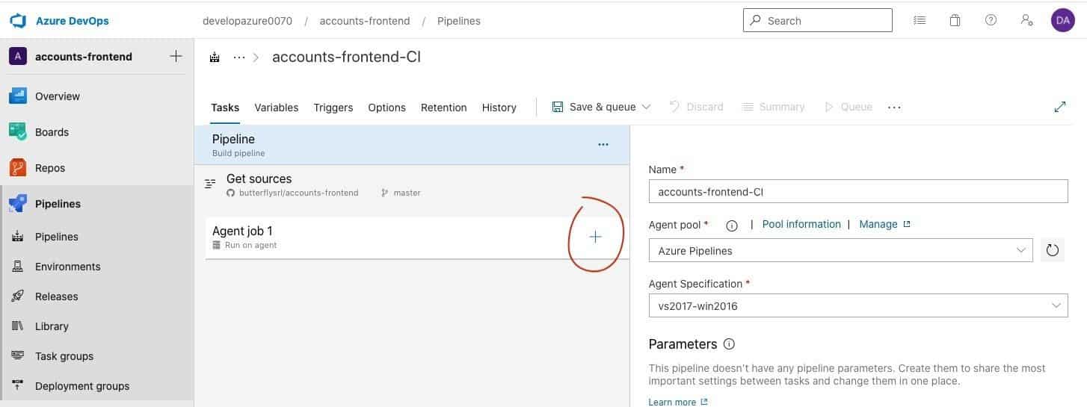Click the Discard button
The width and height of the screenshot is (1087, 407).
point(696,107)
